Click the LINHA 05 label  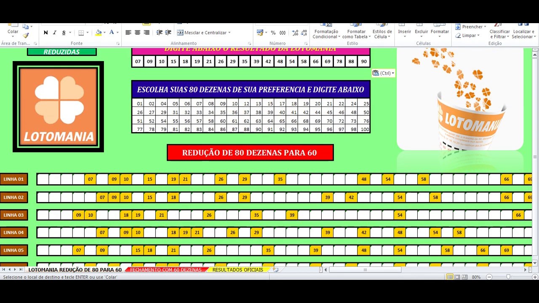click(13, 250)
